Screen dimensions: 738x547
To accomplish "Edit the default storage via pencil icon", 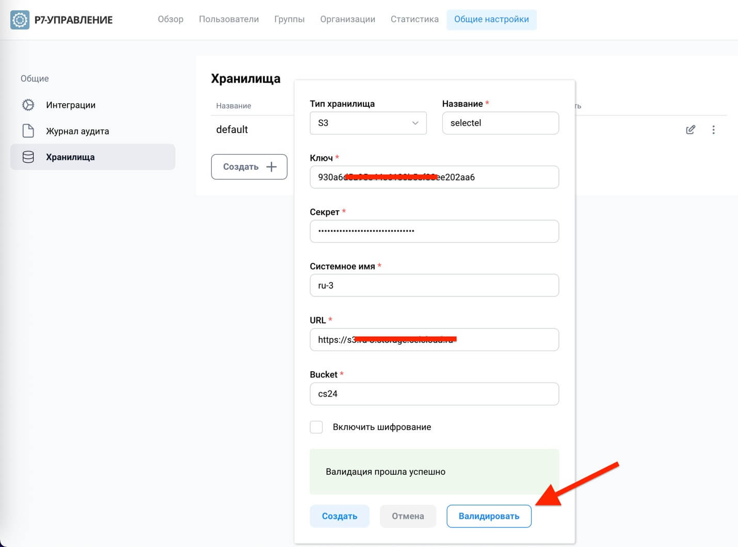I will tap(691, 129).
